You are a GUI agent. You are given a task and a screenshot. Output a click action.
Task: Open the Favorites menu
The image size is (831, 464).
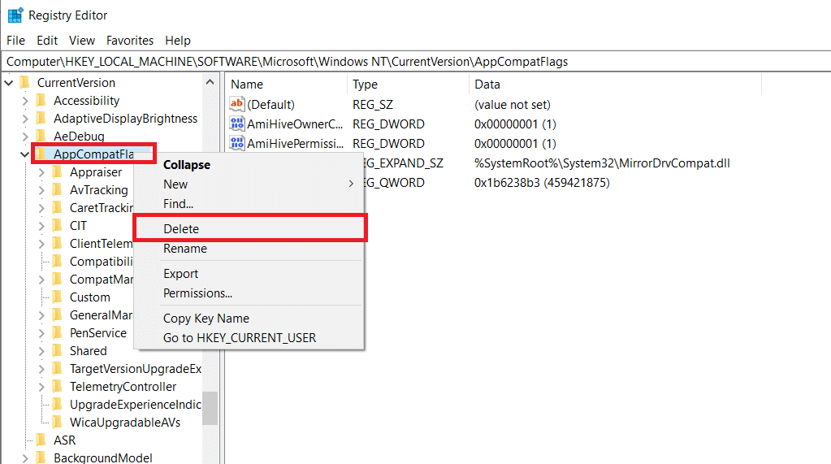pyautogui.click(x=130, y=41)
